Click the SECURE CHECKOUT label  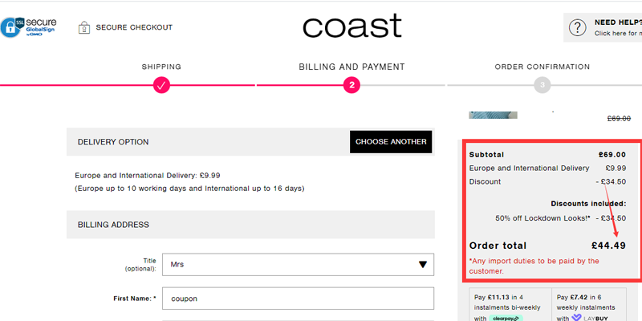click(134, 27)
